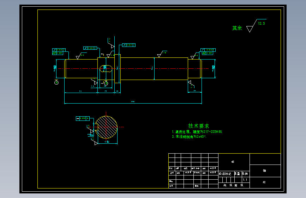Click the 共 张 第 张 sheet count row
Image resolution: width=306 pixels, height=198 pixels.
pyautogui.click(x=233, y=185)
